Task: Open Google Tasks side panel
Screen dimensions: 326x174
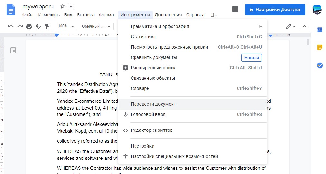Action: [x=320, y=65]
